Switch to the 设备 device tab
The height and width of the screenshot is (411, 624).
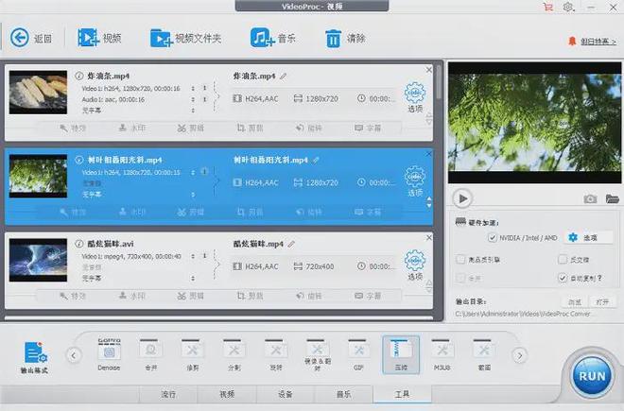coord(286,394)
